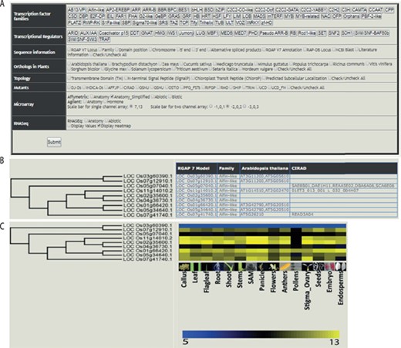The height and width of the screenshot is (348, 401).
Task: Click the TRAF regulator button
Action: 104,39
